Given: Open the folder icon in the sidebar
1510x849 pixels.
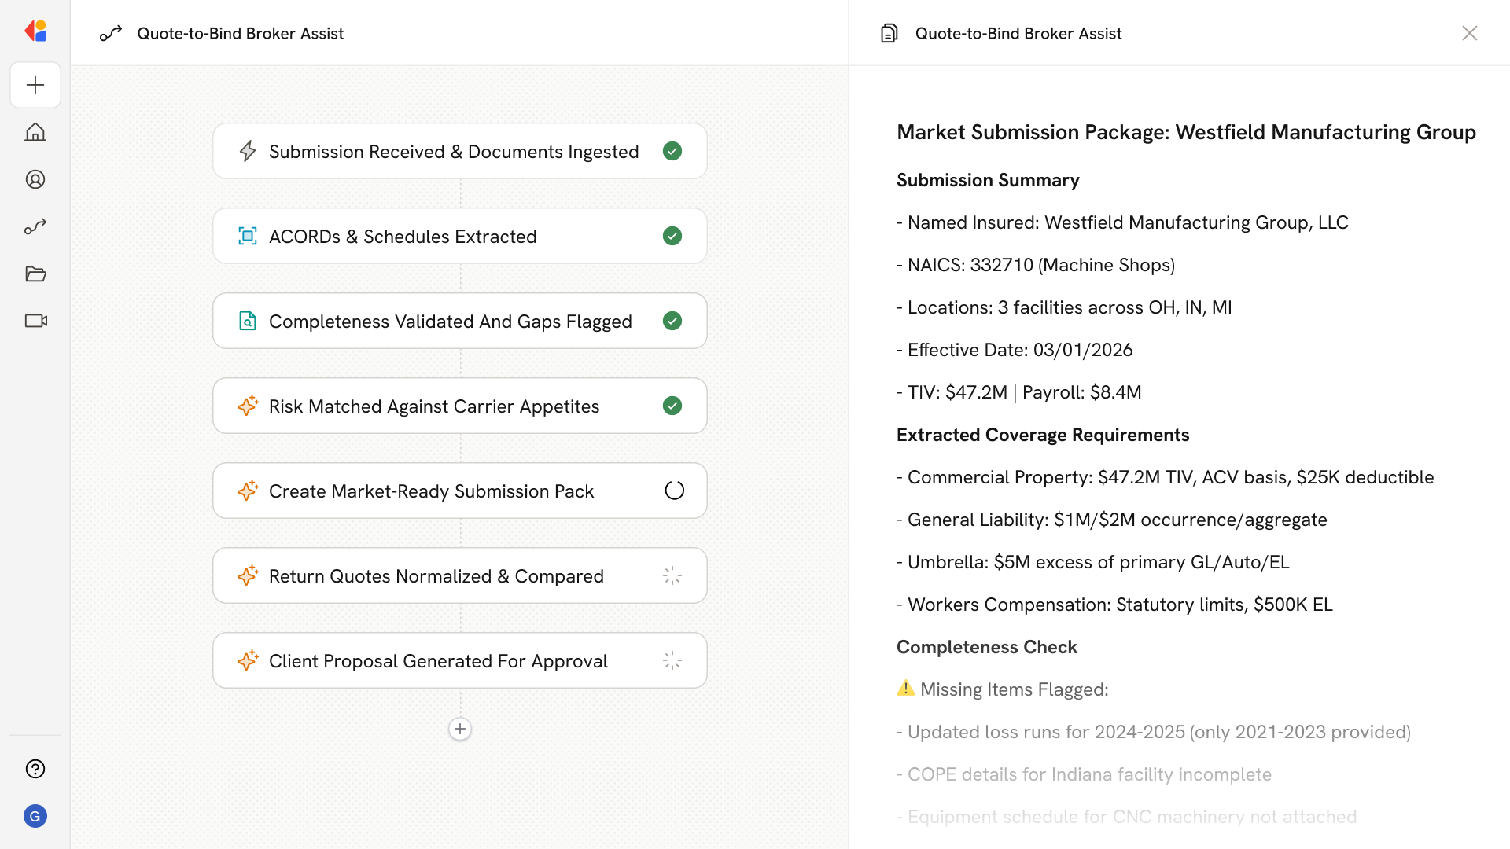Looking at the screenshot, I should click(35, 274).
